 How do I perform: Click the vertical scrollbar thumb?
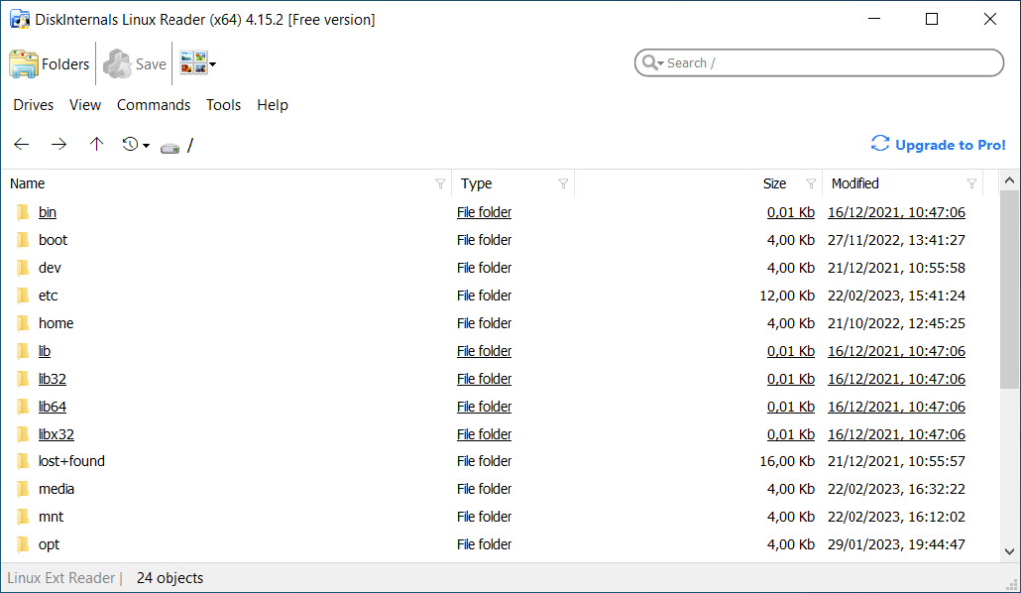tap(1009, 290)
